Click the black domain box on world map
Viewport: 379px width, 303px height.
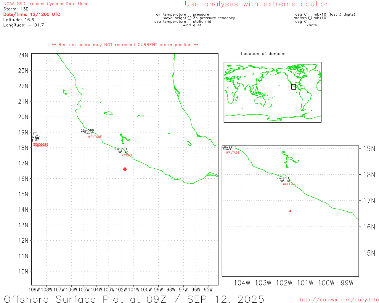click(x=294, y=86)
